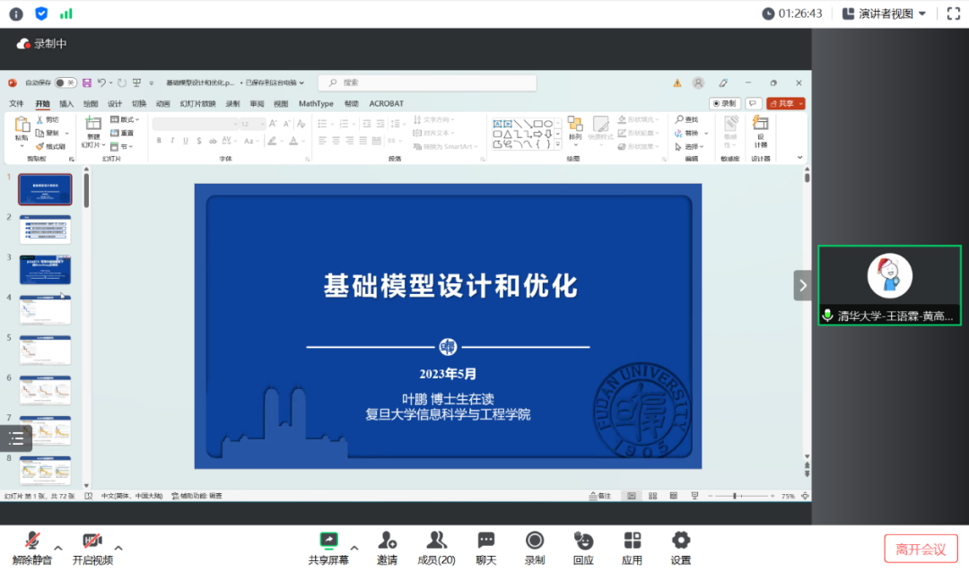This screenshot has height=572, width=969.
Task: Open the reactions (回应) icon
Action: tap(583, 542)
